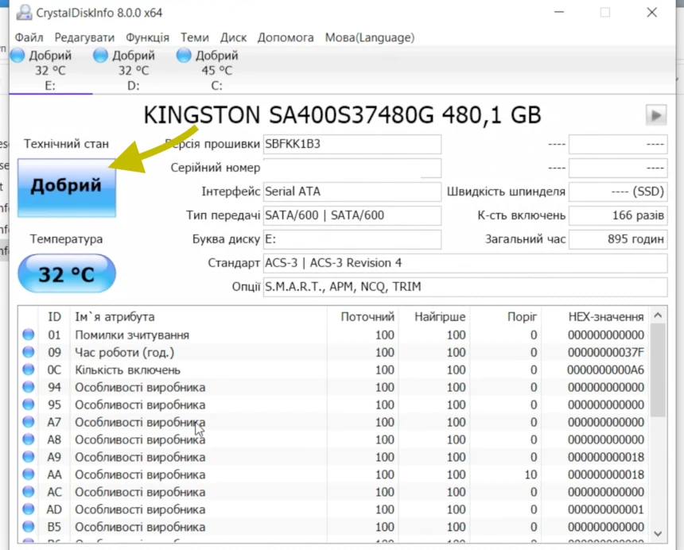Click the CrystalDiskInfo title bar icon

coord(24,12)
